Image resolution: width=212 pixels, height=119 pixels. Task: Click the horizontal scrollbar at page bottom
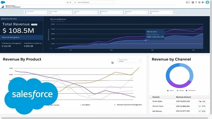pos(105,118)
